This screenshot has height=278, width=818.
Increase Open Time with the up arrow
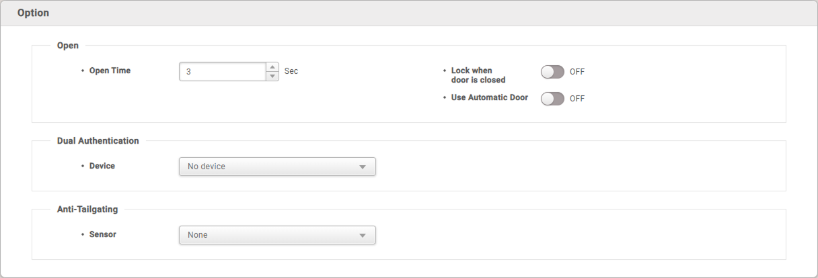coord(272,66)
